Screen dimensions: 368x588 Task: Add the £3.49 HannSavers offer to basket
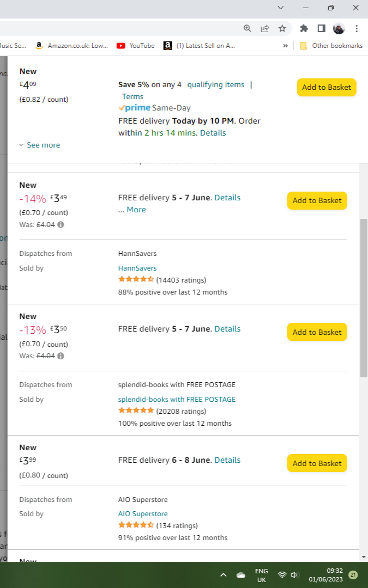[317, 200]
